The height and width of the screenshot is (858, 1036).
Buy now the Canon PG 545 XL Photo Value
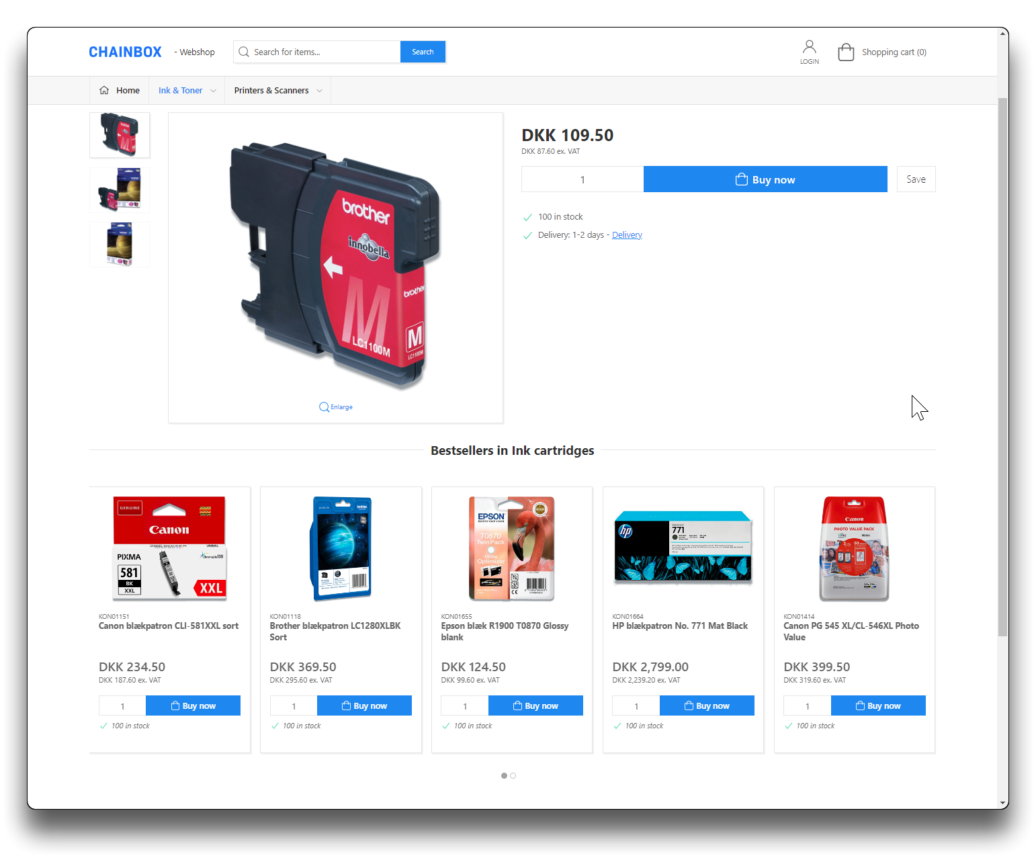click(879, 705)
